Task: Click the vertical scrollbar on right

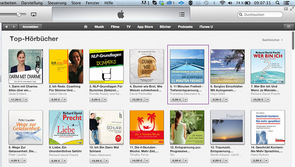Action: click(293, 41)
